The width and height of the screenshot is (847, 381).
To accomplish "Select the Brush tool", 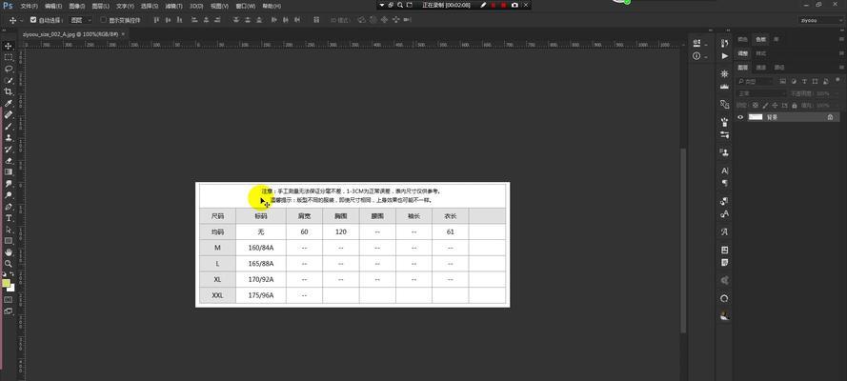I will click(x=9, y=127).
